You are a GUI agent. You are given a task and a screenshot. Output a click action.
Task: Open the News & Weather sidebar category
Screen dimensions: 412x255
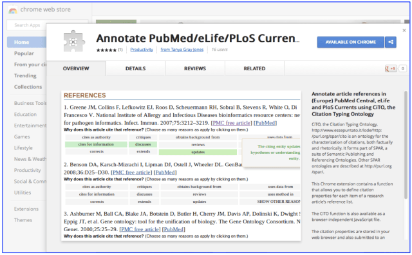[30, 159]
